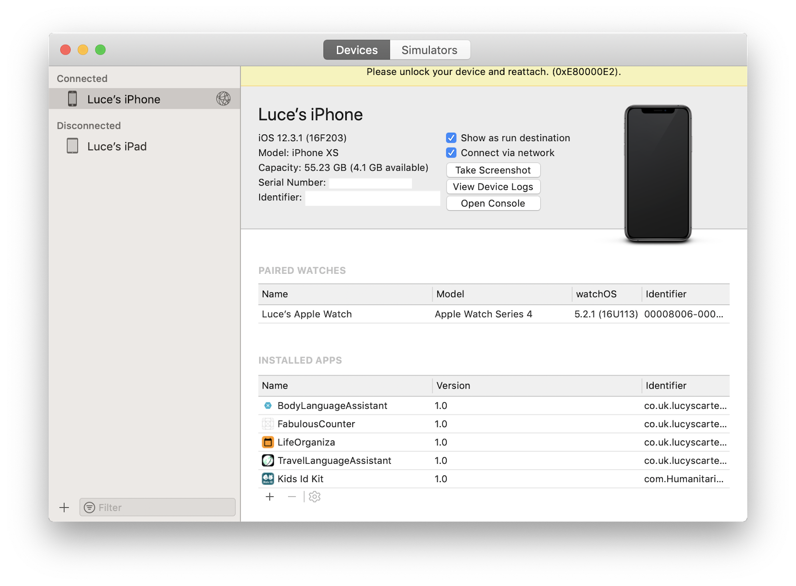Click the TravelLanguageAssistant app icon
This screenshot has width=796, height=586.
tap(268, 461)
